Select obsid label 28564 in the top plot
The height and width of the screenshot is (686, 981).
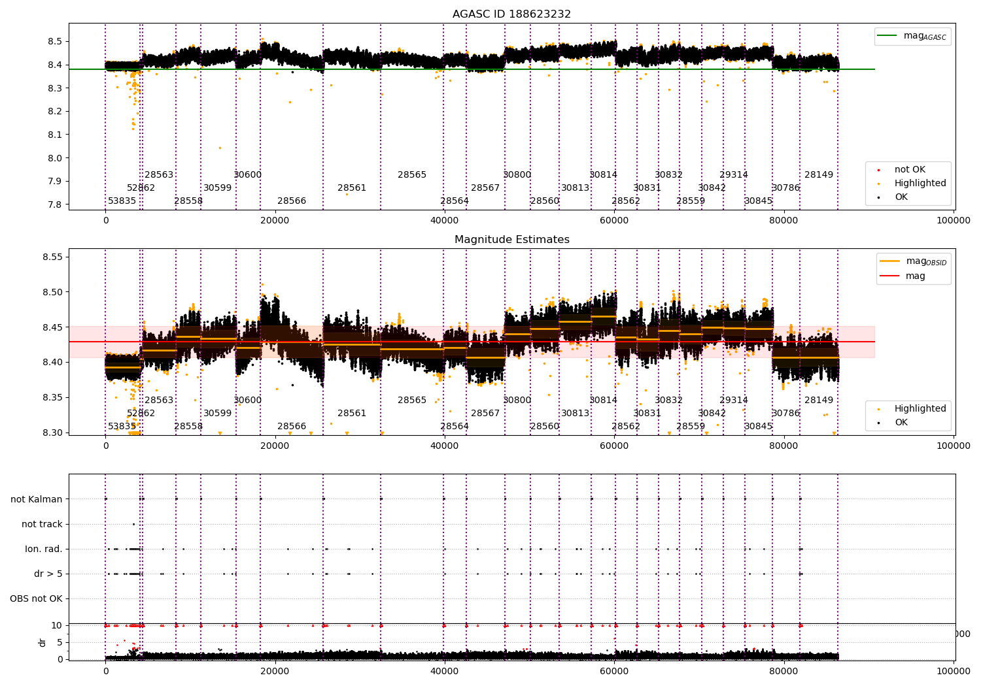[455, 201]
